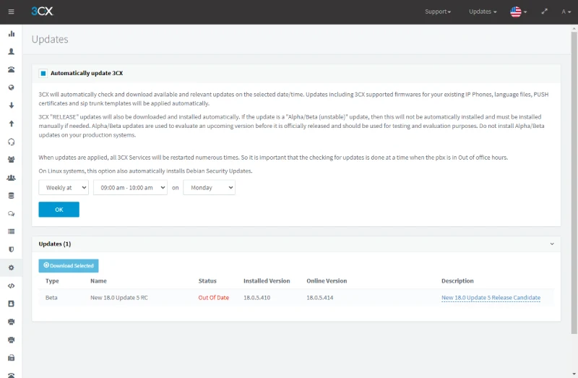Click the 'Name' column header
Image resolution: width=578 pixels, height=378 pixels.
pyautogui.click(x=98, y=281)
